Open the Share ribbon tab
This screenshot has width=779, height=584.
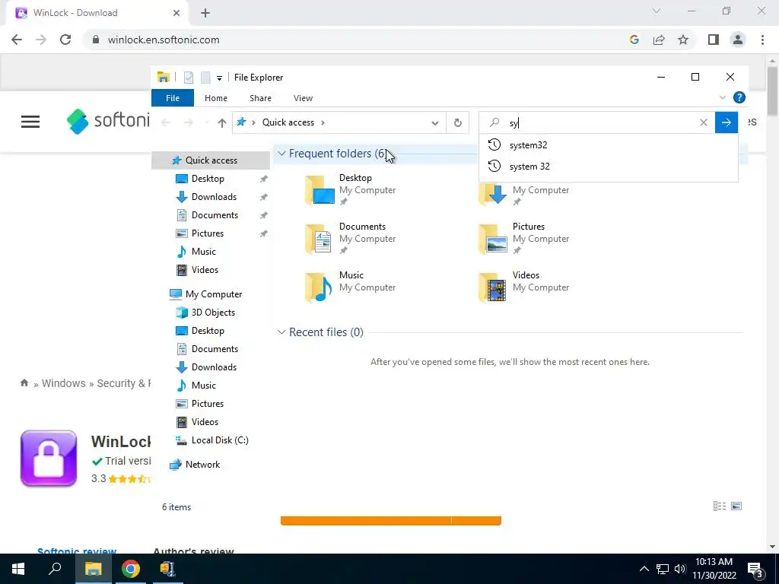coord(260,98)
